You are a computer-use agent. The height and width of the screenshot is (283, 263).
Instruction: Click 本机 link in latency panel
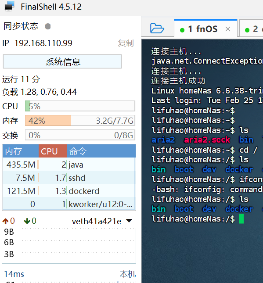coord(128,274)
